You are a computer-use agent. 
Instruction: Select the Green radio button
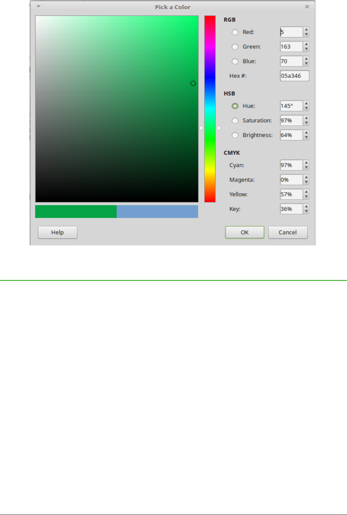click(235, 47)
